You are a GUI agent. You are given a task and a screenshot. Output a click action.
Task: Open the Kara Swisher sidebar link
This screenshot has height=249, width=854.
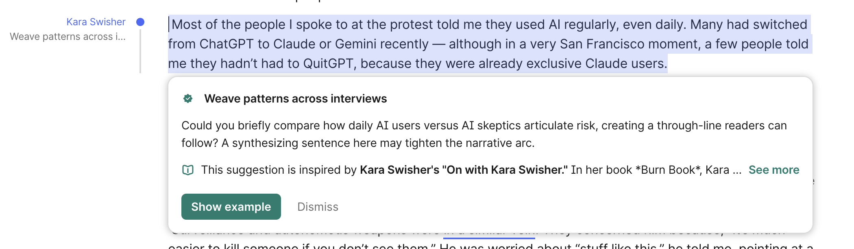coord(96,22)
